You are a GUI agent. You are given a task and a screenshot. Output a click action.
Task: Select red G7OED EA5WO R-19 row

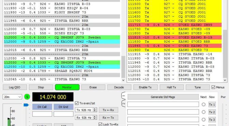(x=175, y=38)
